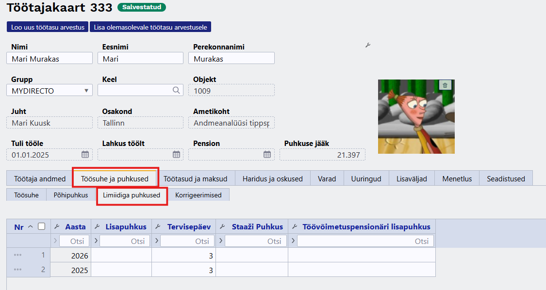Click the wrench settings icon near Perekonnanimi

[x=367, y=45]
